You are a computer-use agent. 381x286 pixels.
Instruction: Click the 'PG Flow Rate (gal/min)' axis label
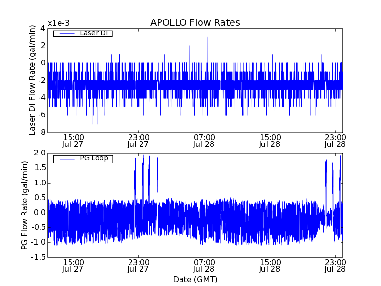(x=24, y=205)
